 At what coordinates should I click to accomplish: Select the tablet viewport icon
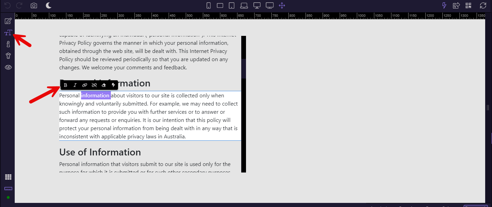click(232, 5)
